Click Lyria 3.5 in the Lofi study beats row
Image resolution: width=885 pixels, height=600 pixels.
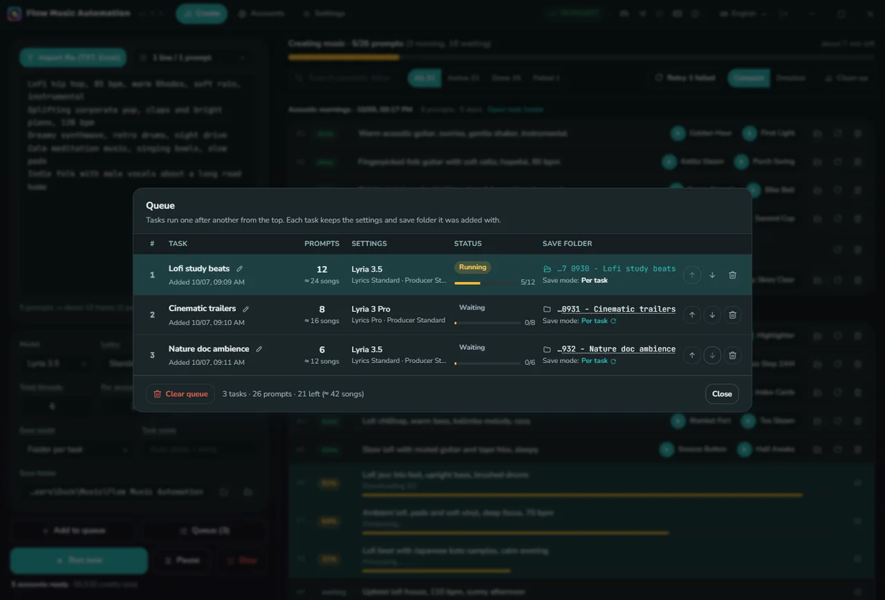pos(366,270)
